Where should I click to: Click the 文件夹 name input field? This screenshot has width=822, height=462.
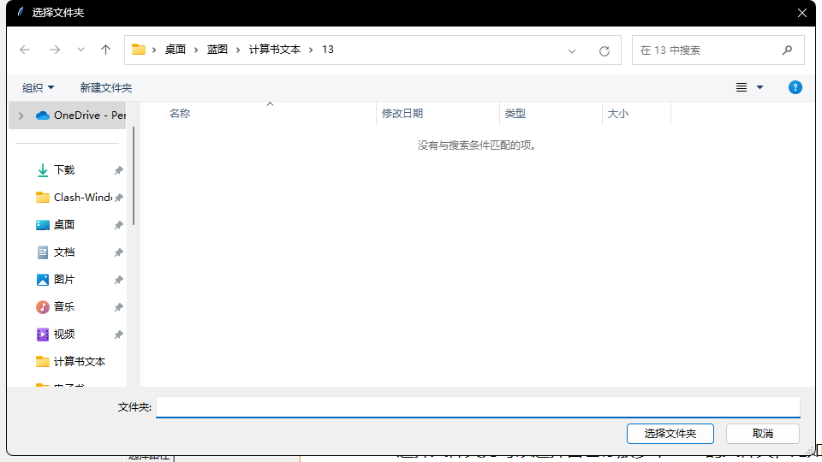pos(477,407)
